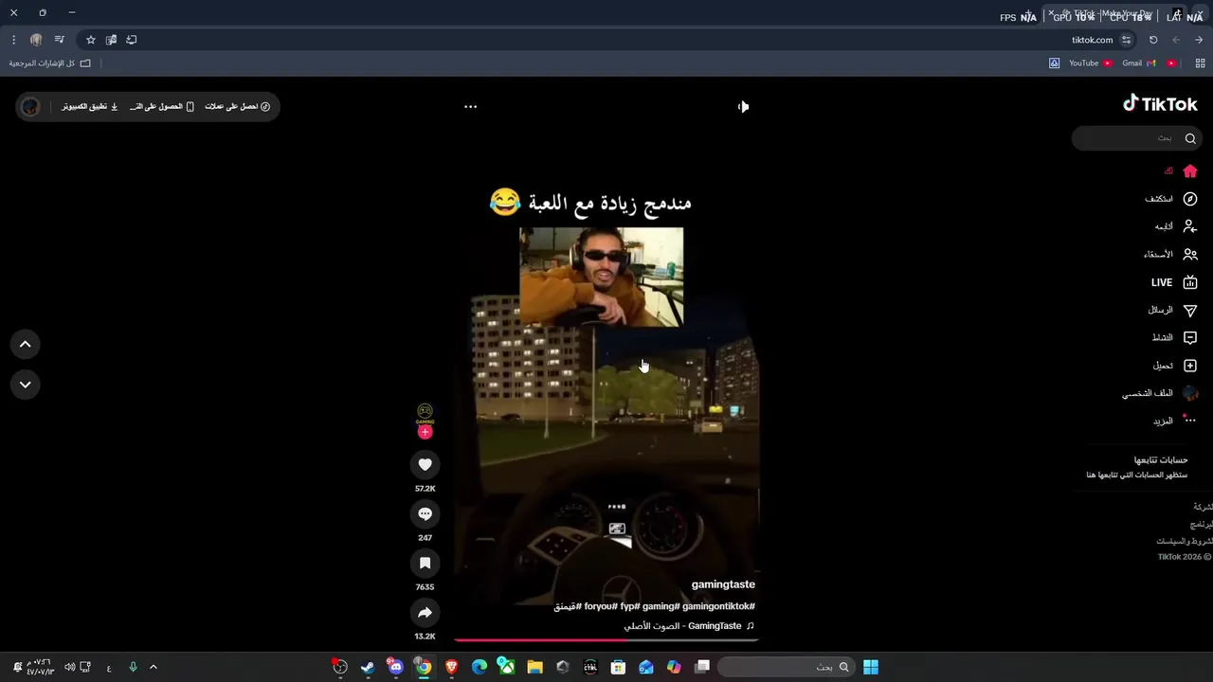1213x682 pixels.
Task: Go to the previous video with up chevron
Action: coord(26,345)
